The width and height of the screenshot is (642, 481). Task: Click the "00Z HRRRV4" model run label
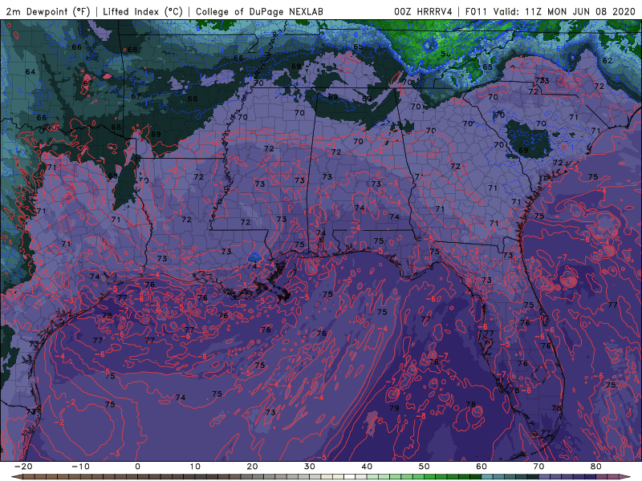(423, 11)
